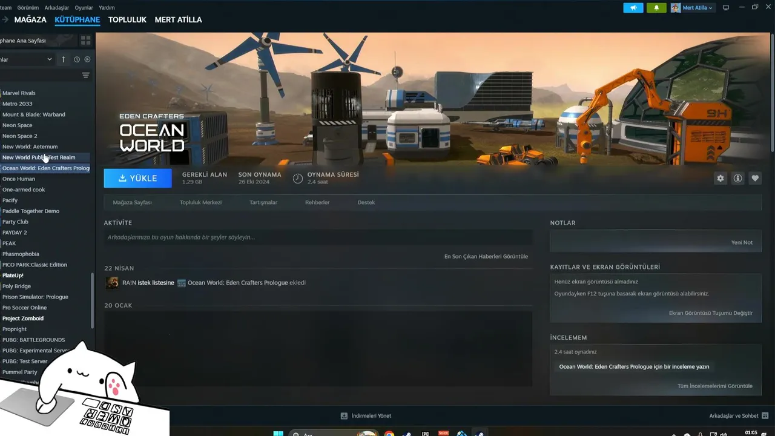Select Poly Bridge in the list
The height and width of the screenshot is (436, 775).
(x=16, y=286)
